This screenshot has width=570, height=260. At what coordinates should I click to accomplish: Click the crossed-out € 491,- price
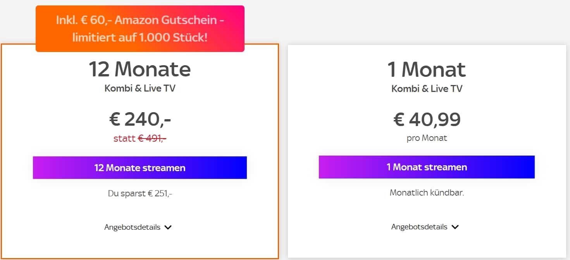(152, 139)
